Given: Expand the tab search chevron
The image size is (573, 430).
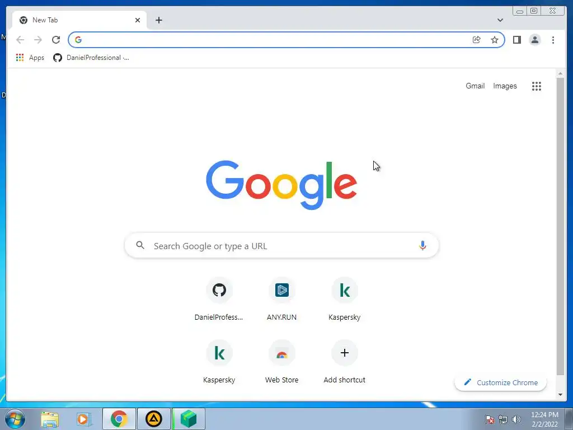Looking at the screenshot, I should (x=500, y=20).
